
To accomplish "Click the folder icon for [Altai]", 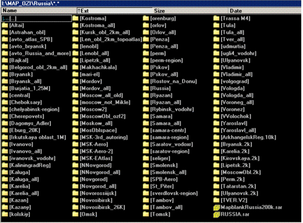I will (x=5, y=25).
